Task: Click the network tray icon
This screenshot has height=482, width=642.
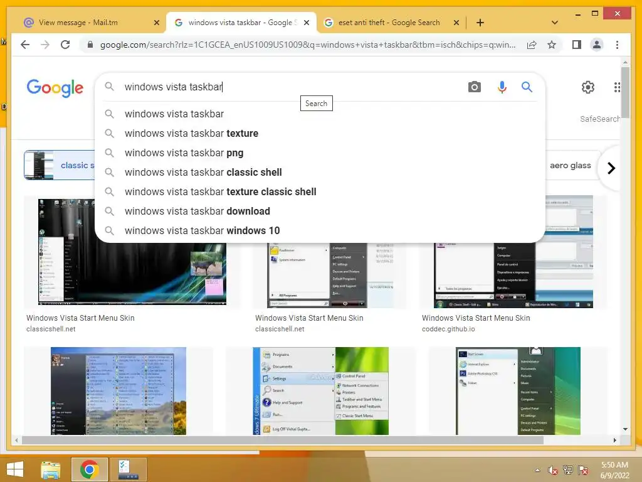Action: tap(568, 470)
